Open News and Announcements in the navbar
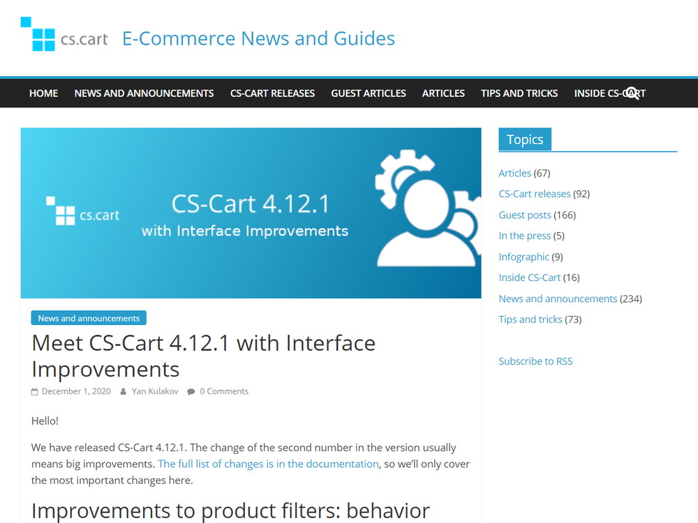This screenshot has height=523, width=698. click(144, 93)
